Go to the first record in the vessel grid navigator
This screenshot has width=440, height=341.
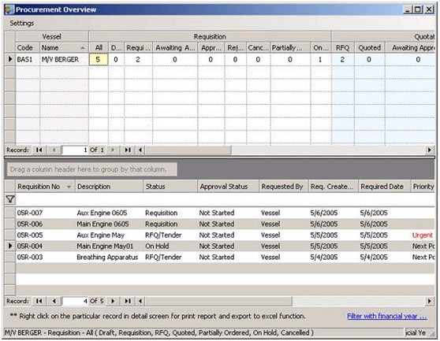coord(39,150)
